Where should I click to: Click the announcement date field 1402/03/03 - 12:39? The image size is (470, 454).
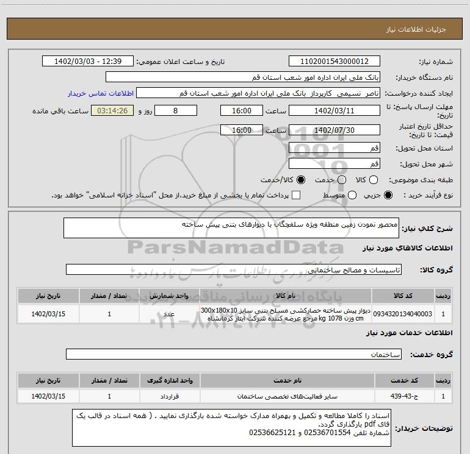click(88, 62)
